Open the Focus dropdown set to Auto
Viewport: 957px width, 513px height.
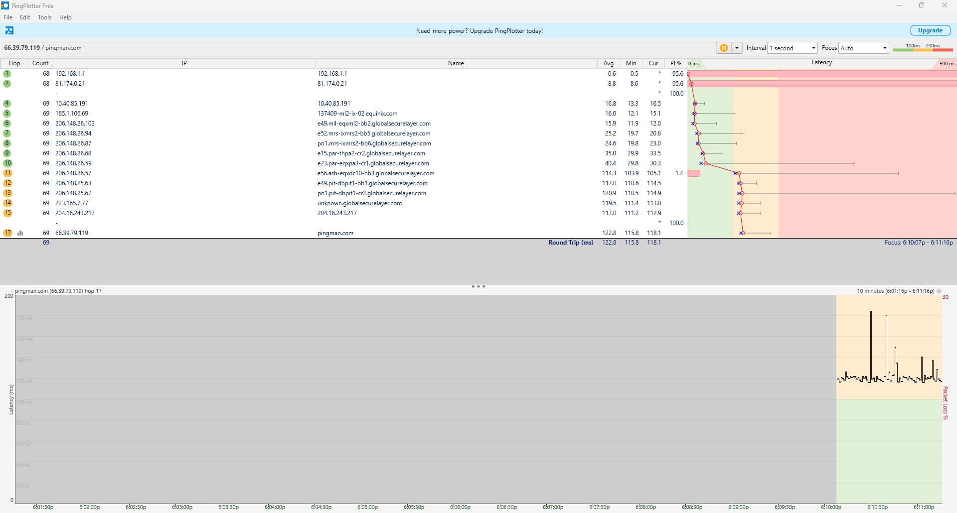point(864,48)
